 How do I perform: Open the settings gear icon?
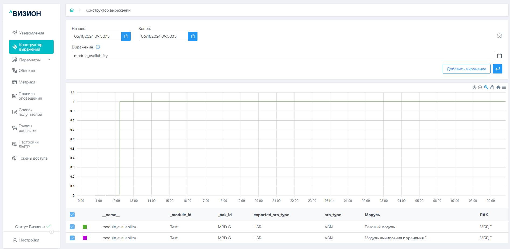(499, 36)
